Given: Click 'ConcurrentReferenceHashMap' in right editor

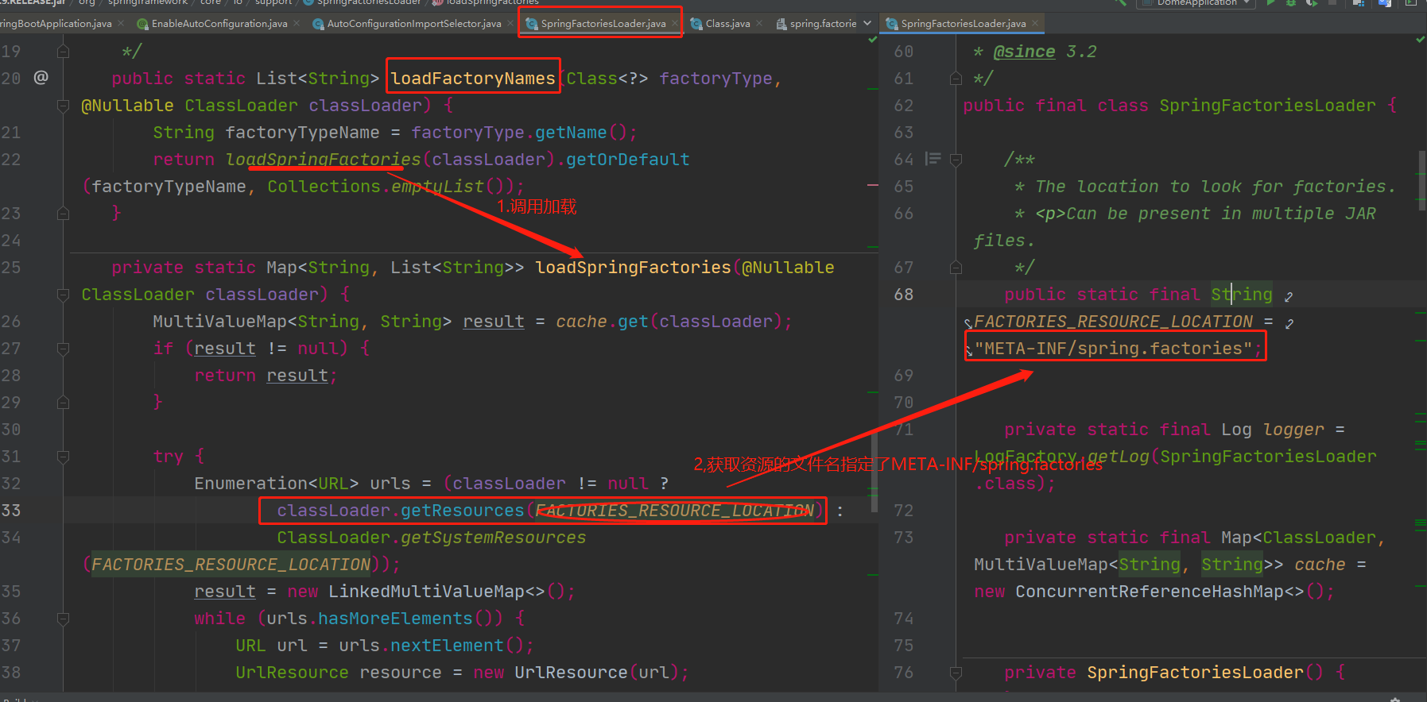Looking at the screenshot, I should pyautogui.click(x=1150, y=591).
